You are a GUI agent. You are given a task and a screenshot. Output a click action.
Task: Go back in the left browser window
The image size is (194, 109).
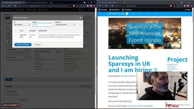tap(3, 6)
